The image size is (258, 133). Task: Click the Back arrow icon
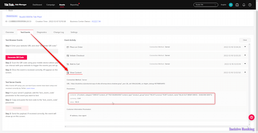click(6, 10)
